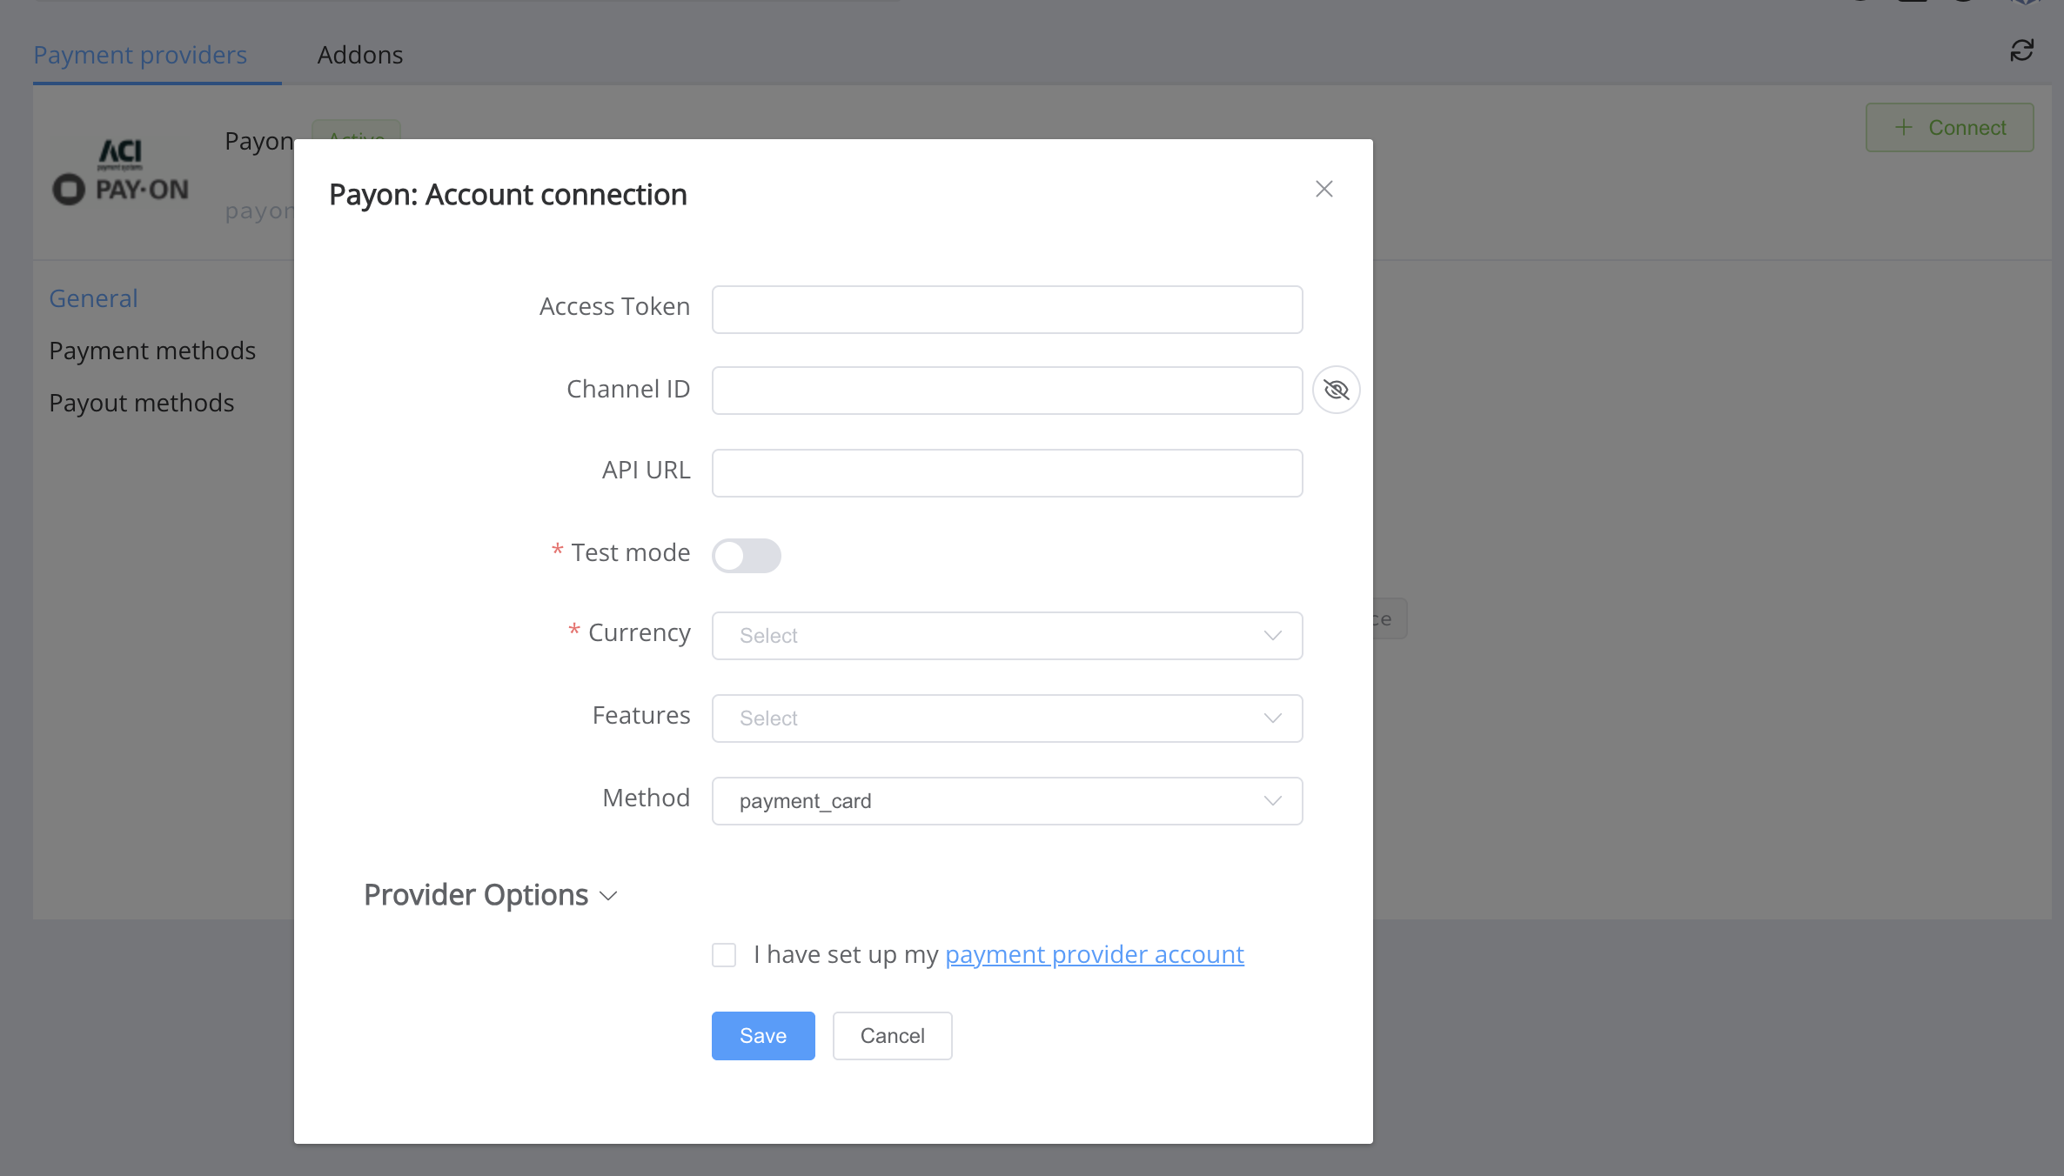Click into the API URL field

pyautogui.click(x=1006, y=473)
